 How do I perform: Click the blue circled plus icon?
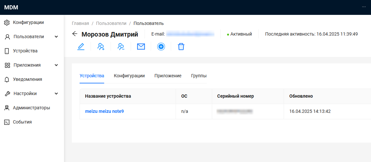click(161, 47)
